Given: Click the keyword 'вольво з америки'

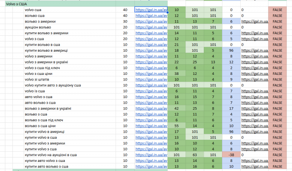Looking at the screenshot, I should tap(40, 21).
